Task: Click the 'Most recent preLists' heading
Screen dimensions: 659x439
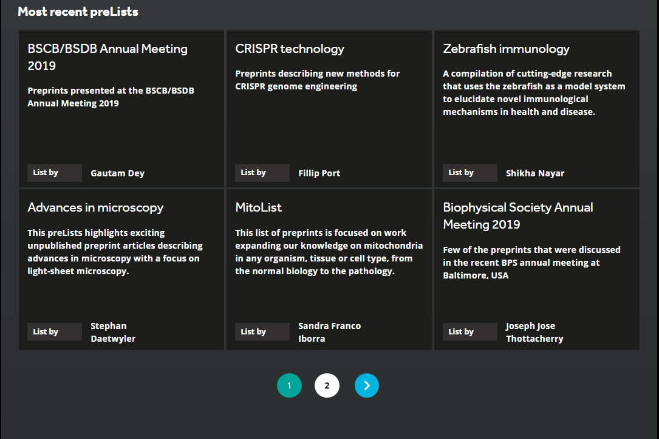Action: [78, 12]
